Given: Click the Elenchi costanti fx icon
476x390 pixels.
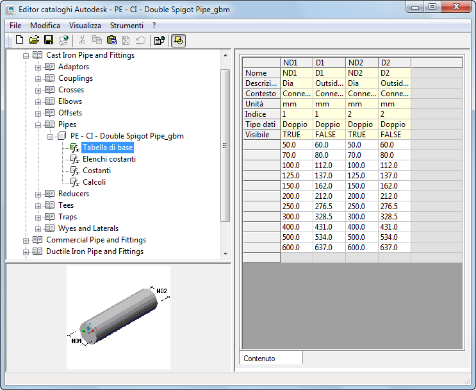Looking at the screenshot, I should click(x=75, y=160).
